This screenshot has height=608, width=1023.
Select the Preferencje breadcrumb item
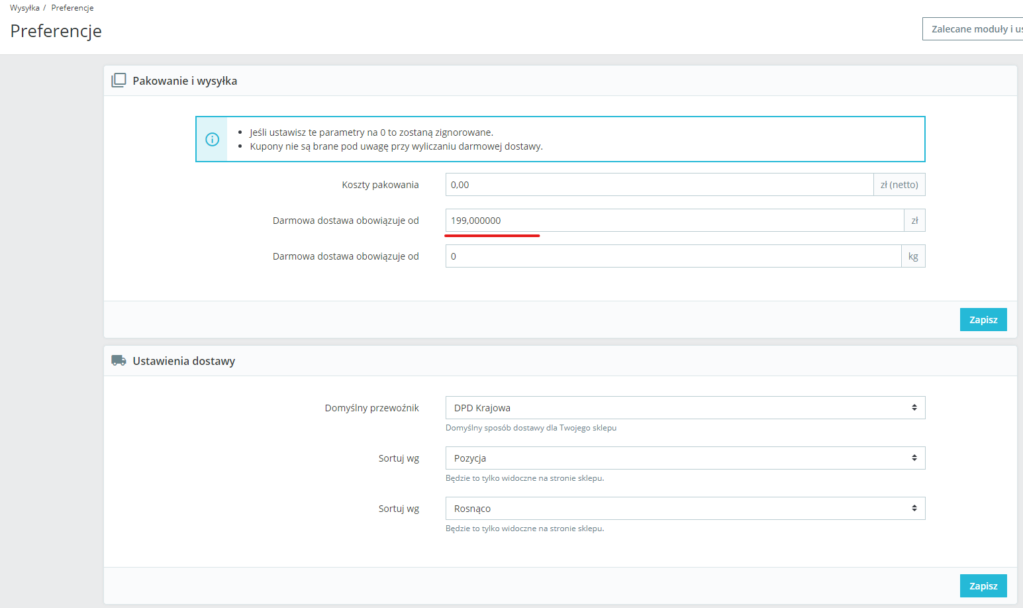pyautogui.click(x=72, y=8)
